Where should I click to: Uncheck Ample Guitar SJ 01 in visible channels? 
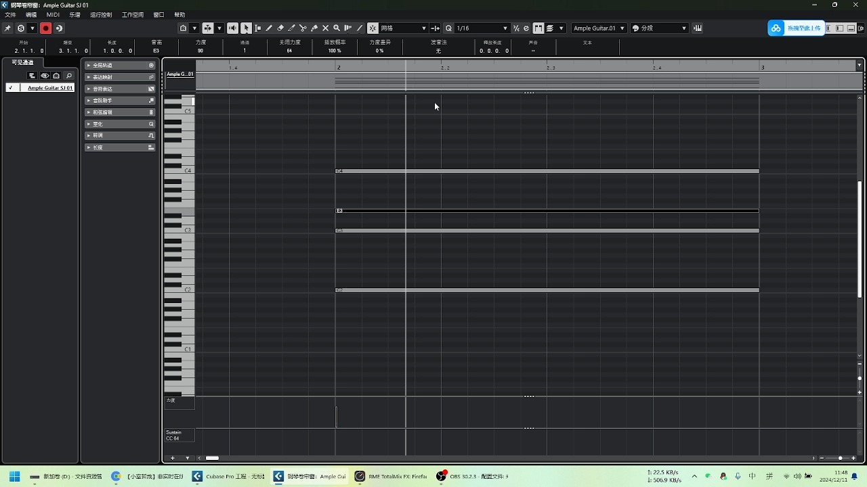10,87
